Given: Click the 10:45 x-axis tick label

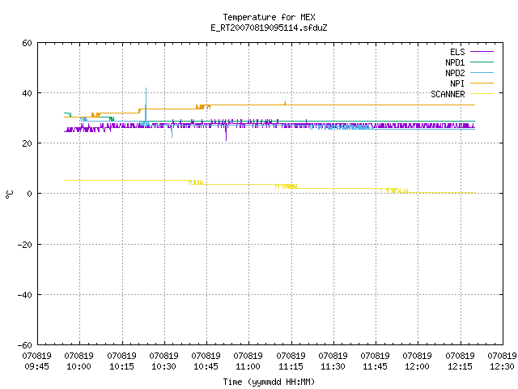Looking at the screenshot, I should point(206,366).
